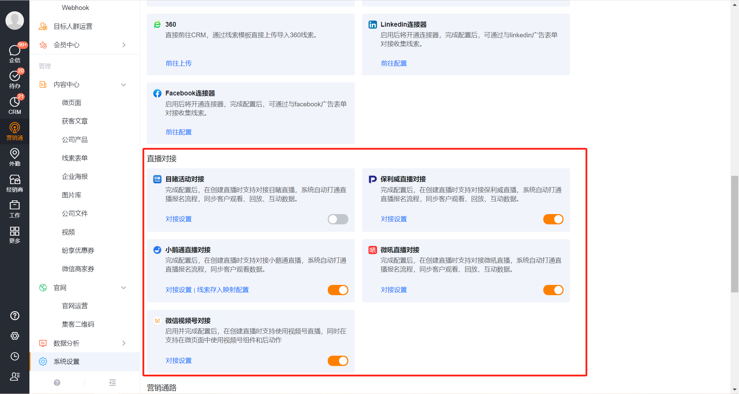Open the 待办 to-do icon

[14, 79]
